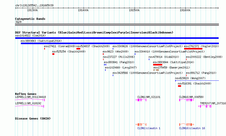Select the nsv829820 (Wong2007) label
The width and height of the screenshot is (226, 136).
190,78
